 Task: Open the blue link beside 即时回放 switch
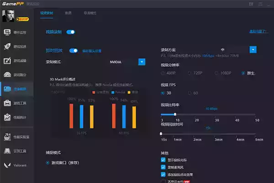[x=92, y=51]
